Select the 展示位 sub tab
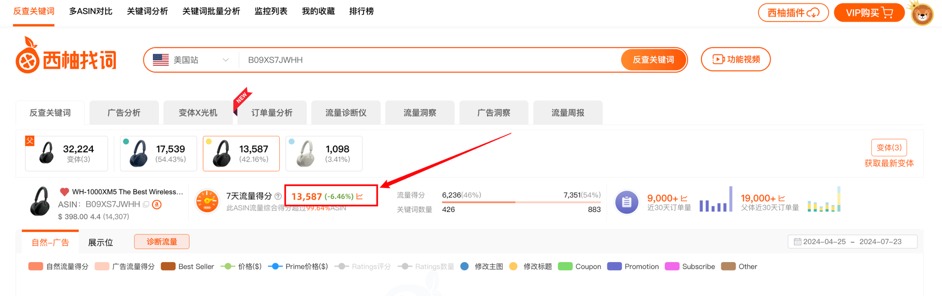This screenshot has height=296, width=942. 101,242
